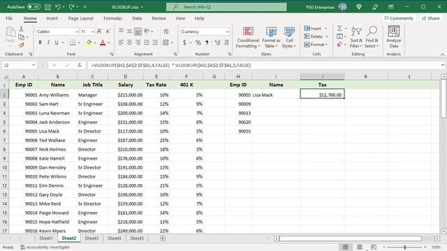
Task: Open the File menu
Action: pyautogui.click(x=9, y=18)
